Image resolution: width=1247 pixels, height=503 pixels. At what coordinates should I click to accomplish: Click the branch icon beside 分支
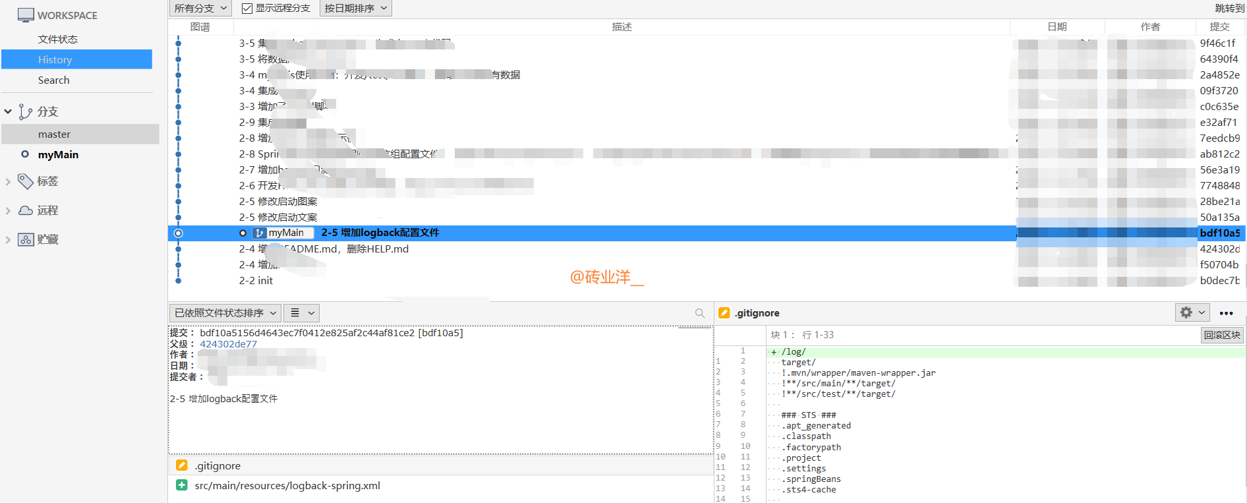click(x=25, y=111)
